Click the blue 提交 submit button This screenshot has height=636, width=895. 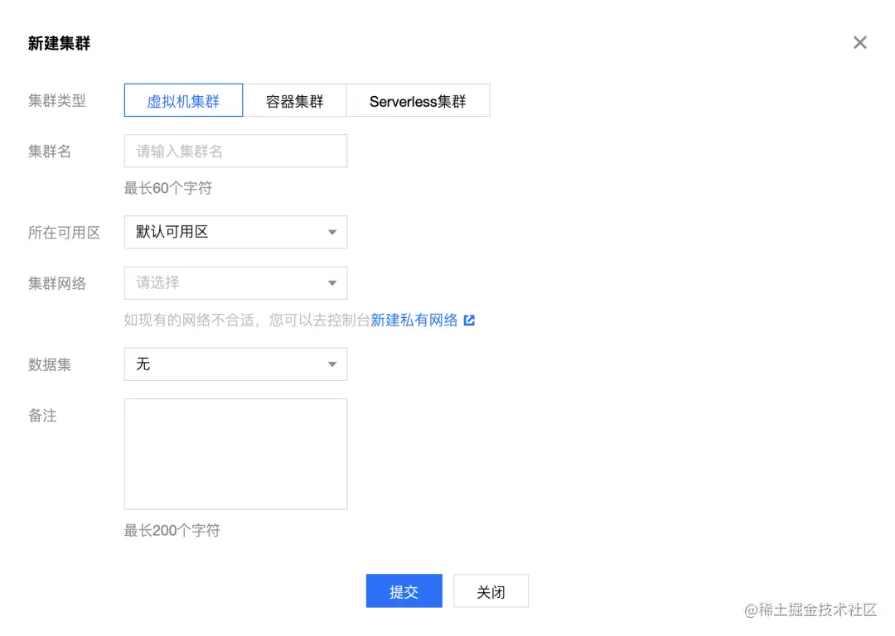(x=404, y=590)
